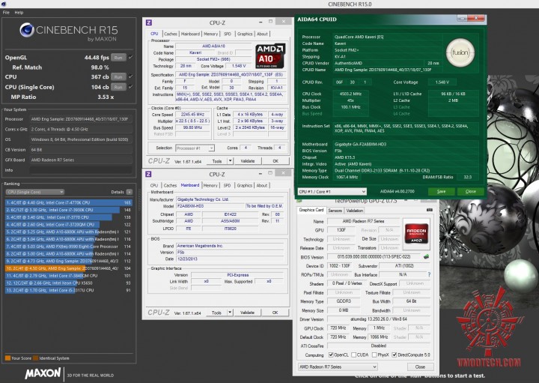The width and height of the screenshot is (539, 383).
Task: Toggle the CPU test checkmark
Action: point(130,76)
